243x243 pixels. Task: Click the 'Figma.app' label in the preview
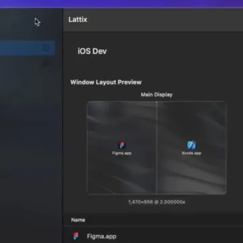pyautogui.click(x=122, y=153)
